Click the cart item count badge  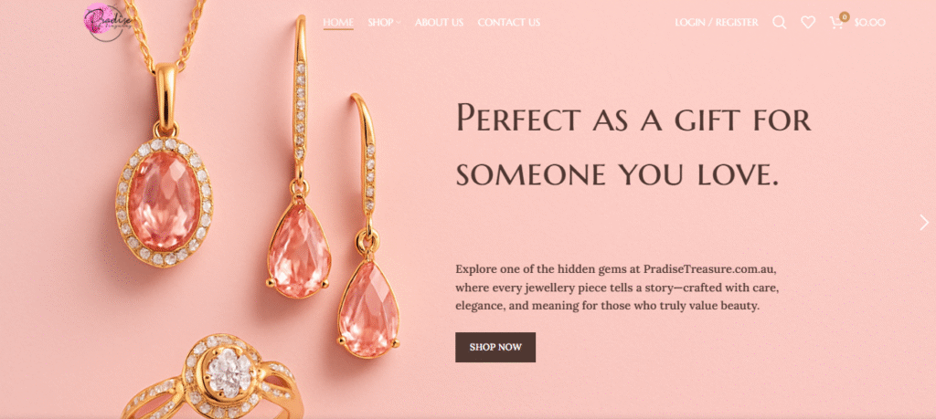(x=843, y=16)
